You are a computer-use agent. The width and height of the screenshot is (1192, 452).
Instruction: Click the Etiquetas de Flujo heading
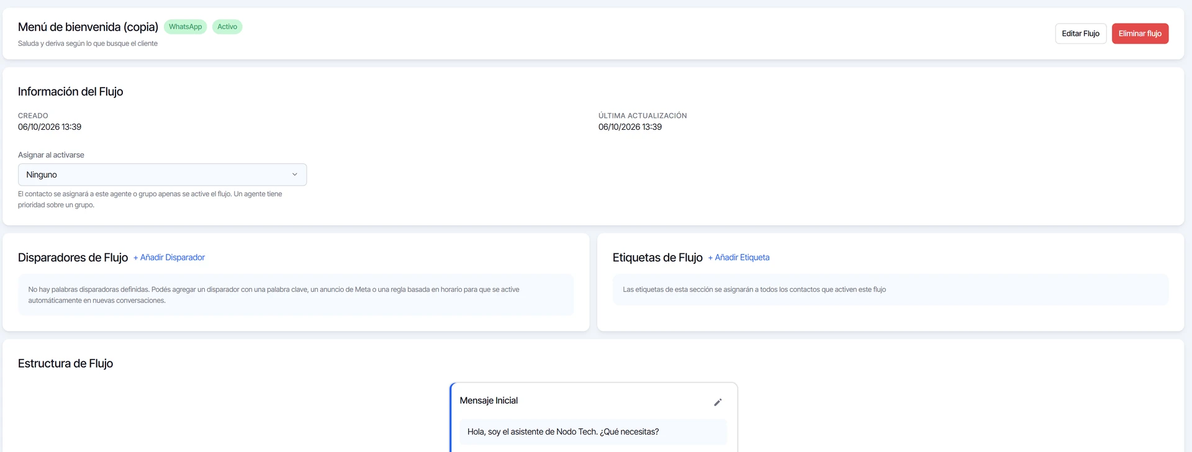click(x=657, y=257)
